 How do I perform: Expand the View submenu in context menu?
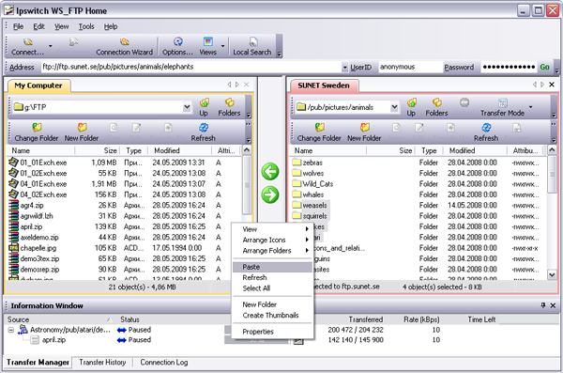272,229
